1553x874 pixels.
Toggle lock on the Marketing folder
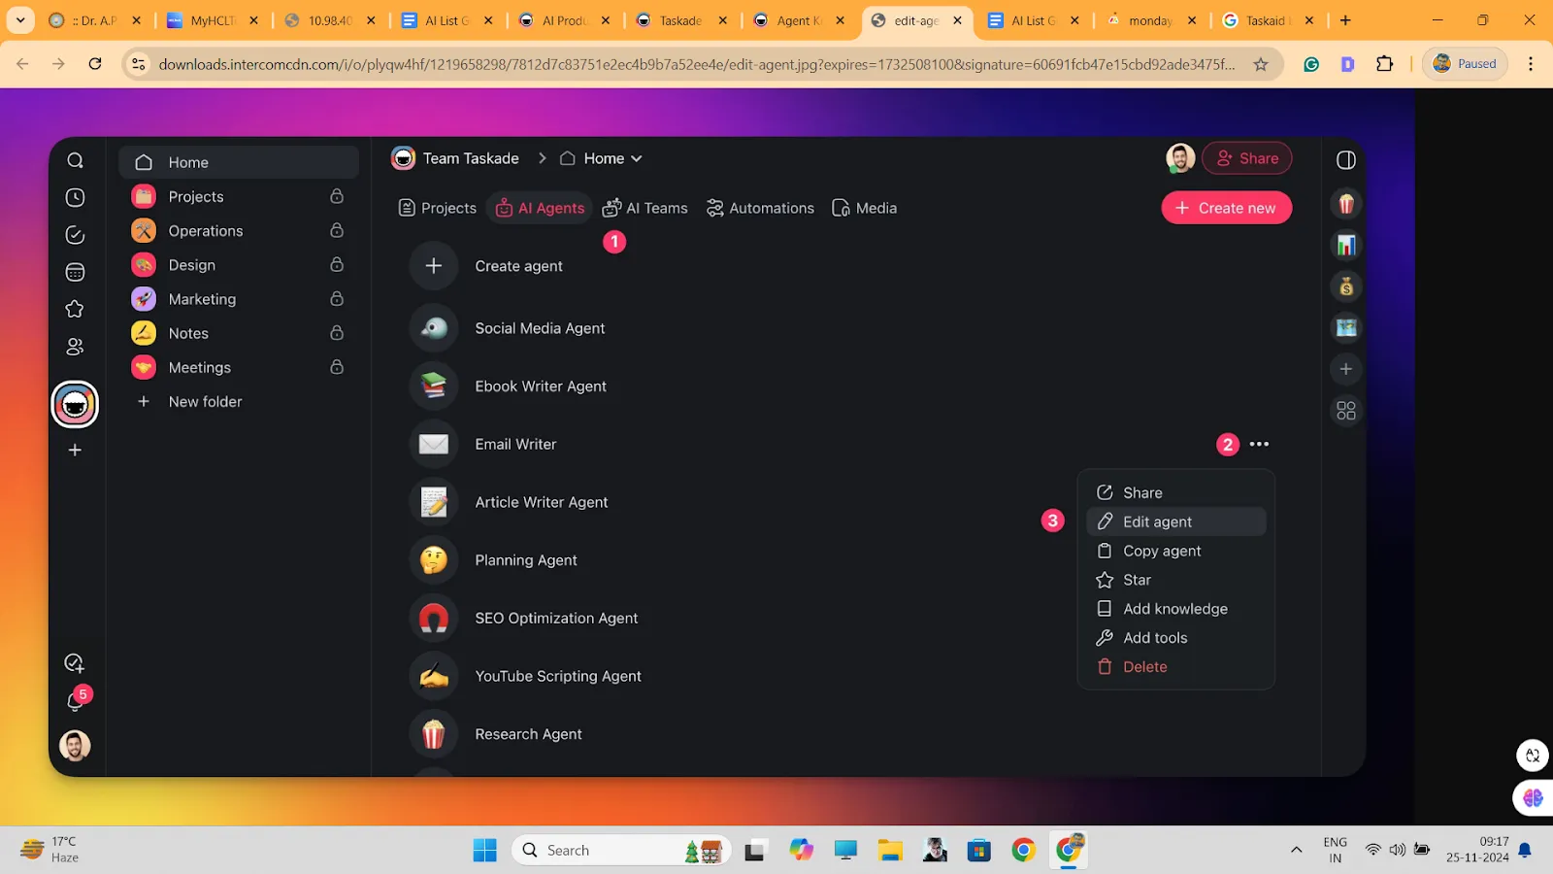pyautogui.click(x=337, y=299)
